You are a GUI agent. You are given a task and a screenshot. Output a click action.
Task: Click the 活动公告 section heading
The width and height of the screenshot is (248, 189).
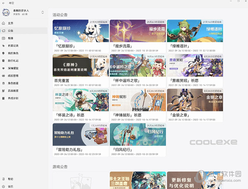tap(60, 15)
